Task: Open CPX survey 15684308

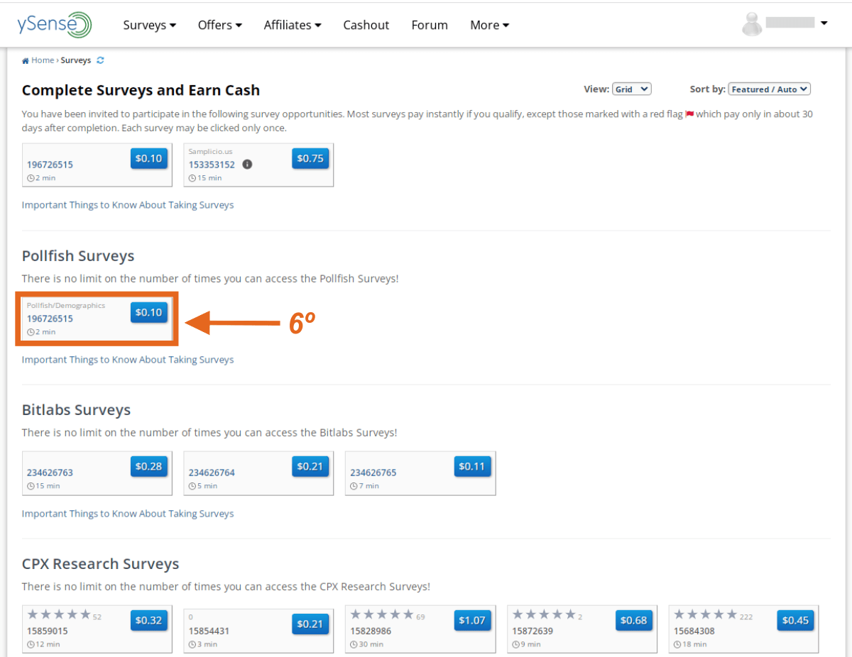Action: tap(694, 631)
